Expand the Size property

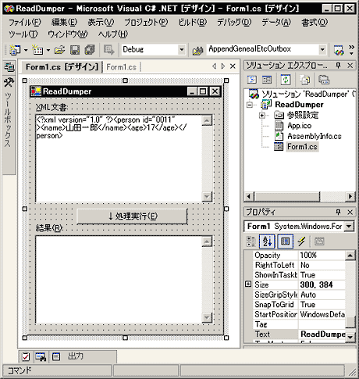point(248,284)
